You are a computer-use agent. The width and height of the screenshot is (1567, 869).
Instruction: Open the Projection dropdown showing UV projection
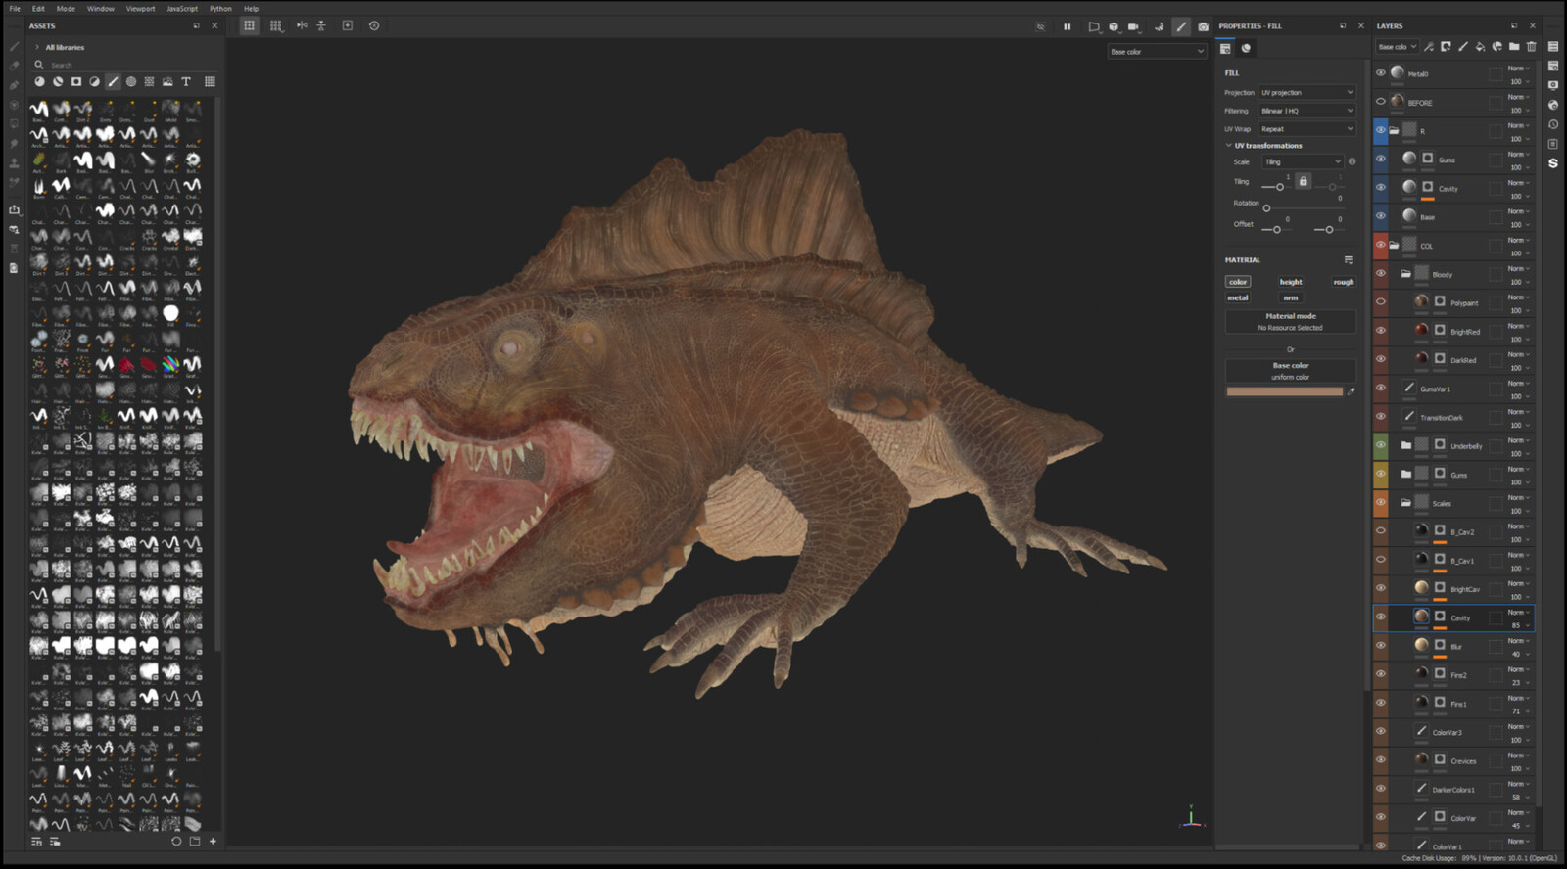click(1306, 93)
